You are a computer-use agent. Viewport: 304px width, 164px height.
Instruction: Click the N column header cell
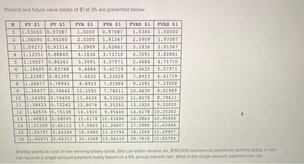(x=13, y=25)
